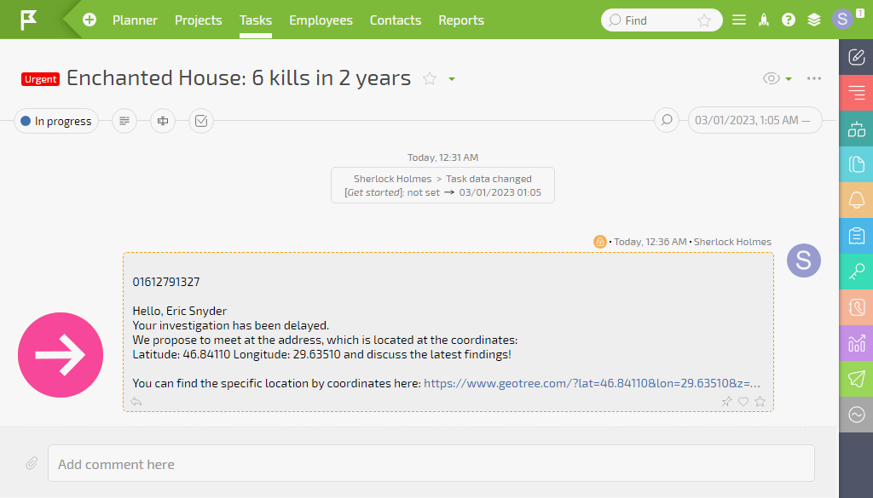Click the gray wave circle sidebar icon
This screenshot has width=873, height=498.
pyautogui.click(x=856, y=415)
